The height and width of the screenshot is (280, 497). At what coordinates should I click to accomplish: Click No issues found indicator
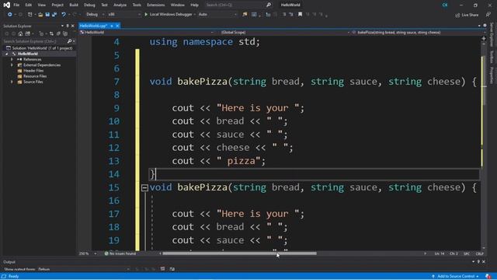point(120,254)
